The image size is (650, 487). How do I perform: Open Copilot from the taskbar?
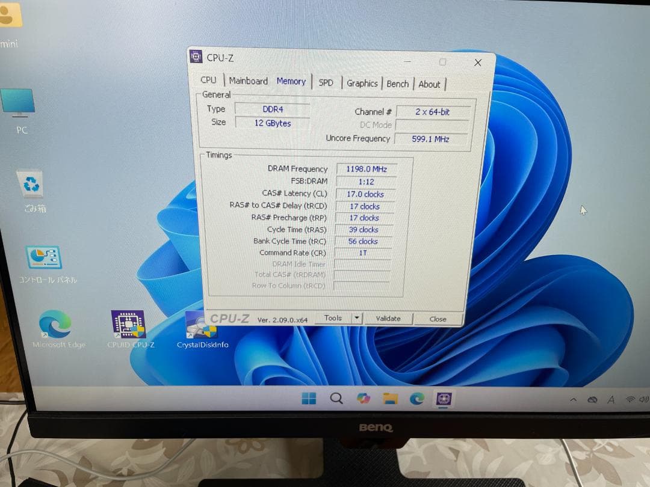pyautogui.click(x=364, y=398)
